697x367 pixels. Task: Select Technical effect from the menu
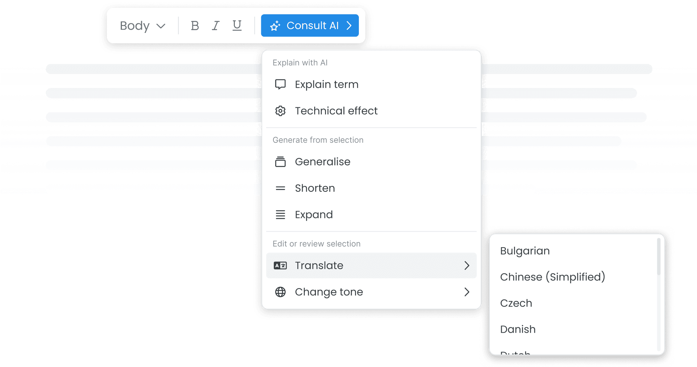coord(336,111)
